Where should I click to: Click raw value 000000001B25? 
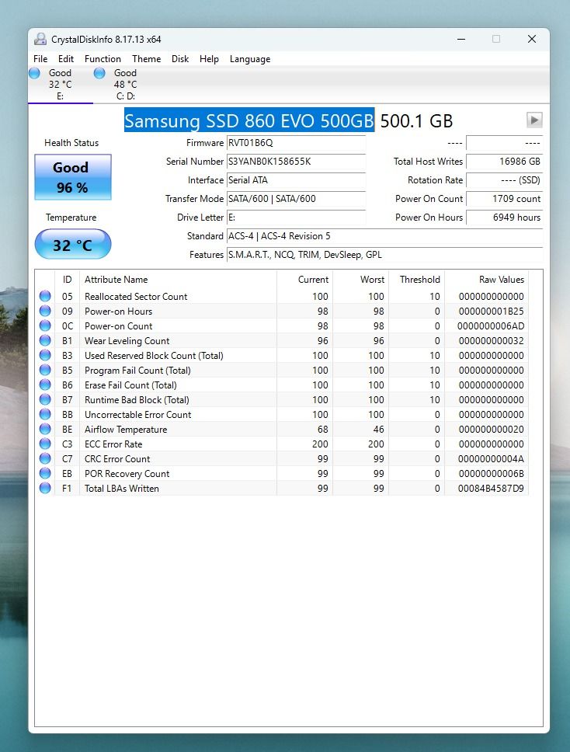point(492,312)
